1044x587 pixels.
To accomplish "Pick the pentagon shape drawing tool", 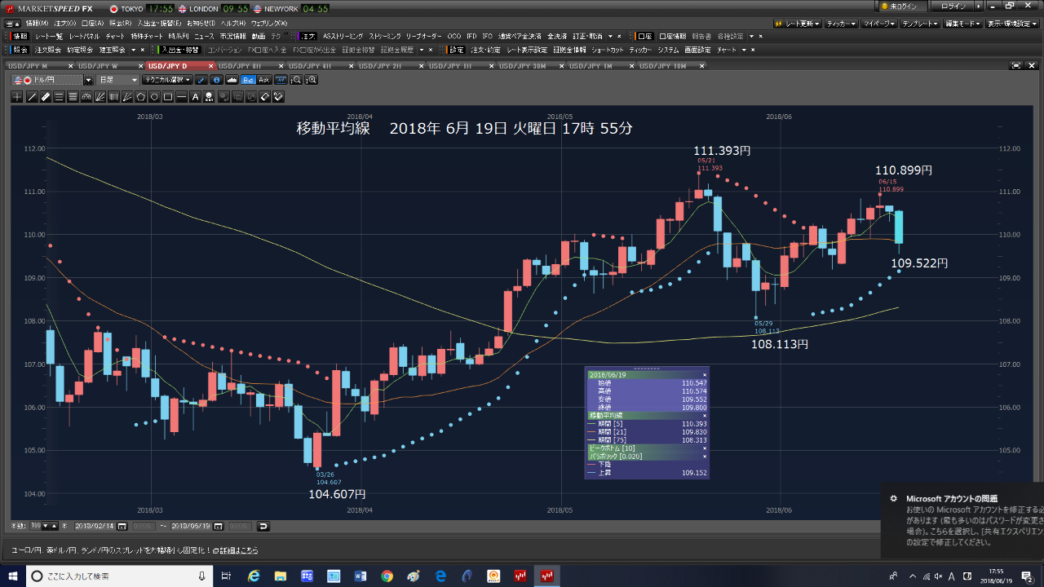I will [x=141, y=97].
